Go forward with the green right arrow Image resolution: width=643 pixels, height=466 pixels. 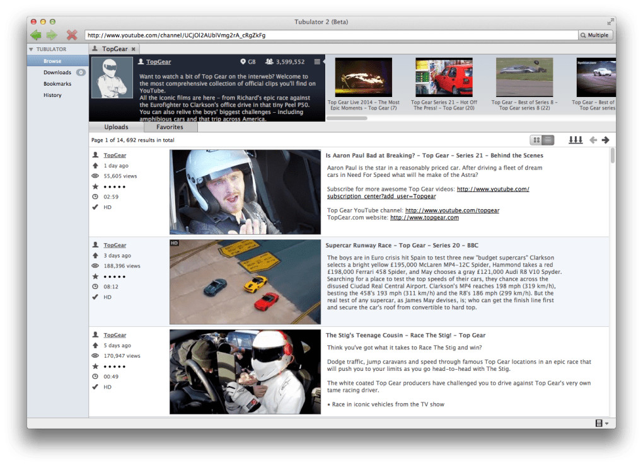point(52,35)
